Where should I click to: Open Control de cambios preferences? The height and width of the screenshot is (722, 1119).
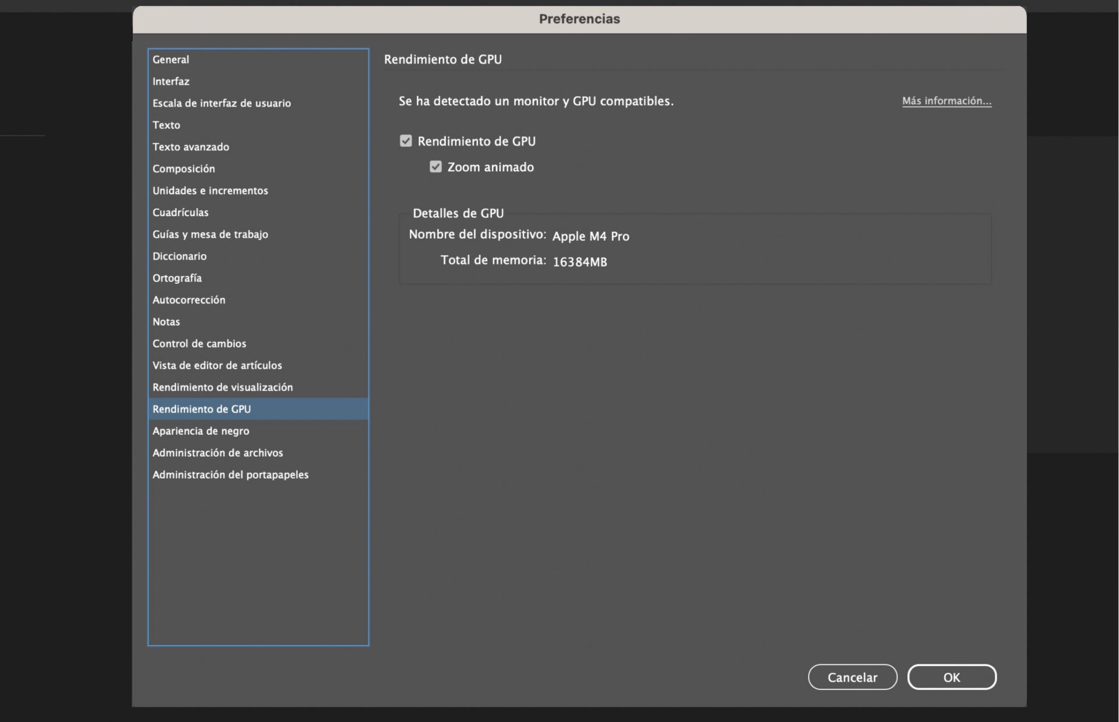point(199,344)
